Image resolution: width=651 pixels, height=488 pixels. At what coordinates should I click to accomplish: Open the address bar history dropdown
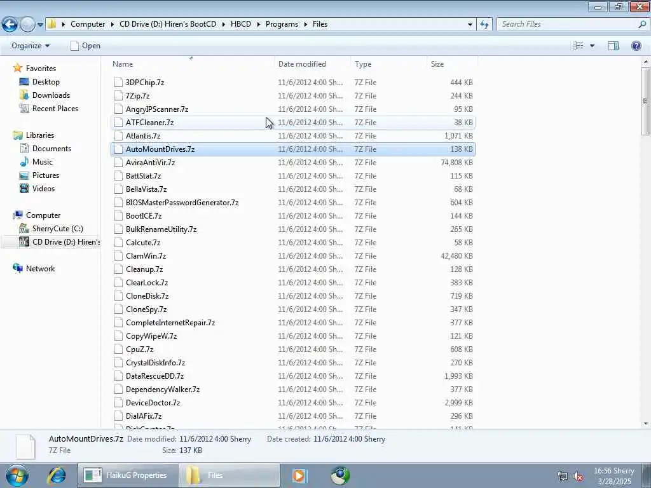(470, 25)
